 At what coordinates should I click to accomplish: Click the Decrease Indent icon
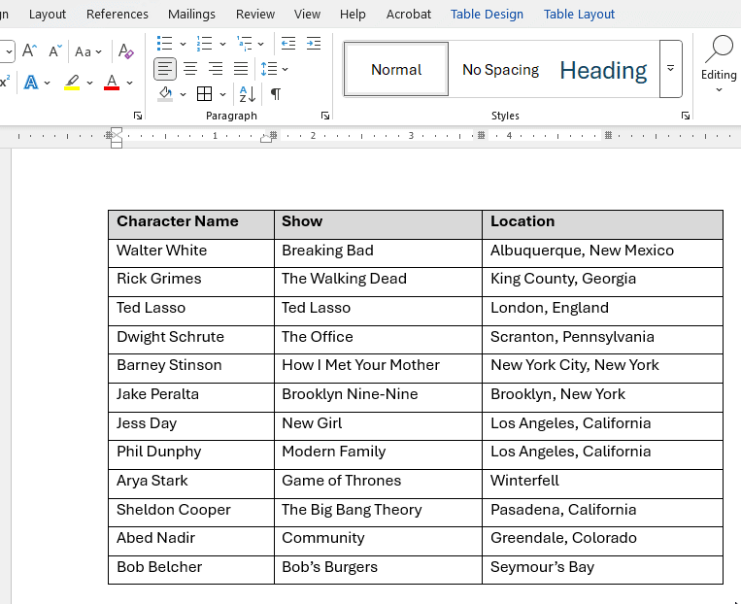click(288, 44)
